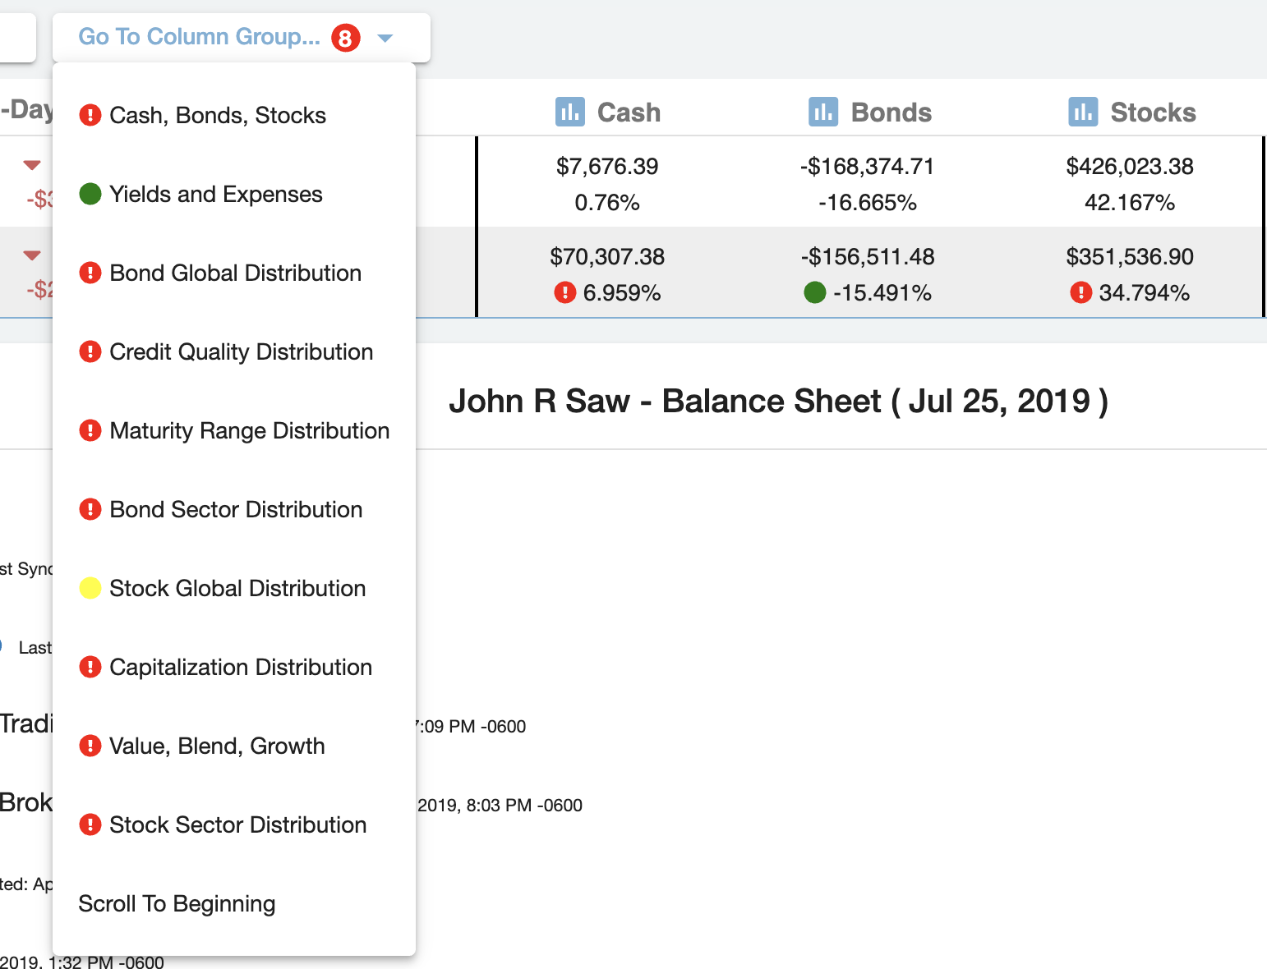Viewport: 1267px width, 969px height.
Task: Select Bond Sector Distribution from the menu
Action: [x=236, y=509]
